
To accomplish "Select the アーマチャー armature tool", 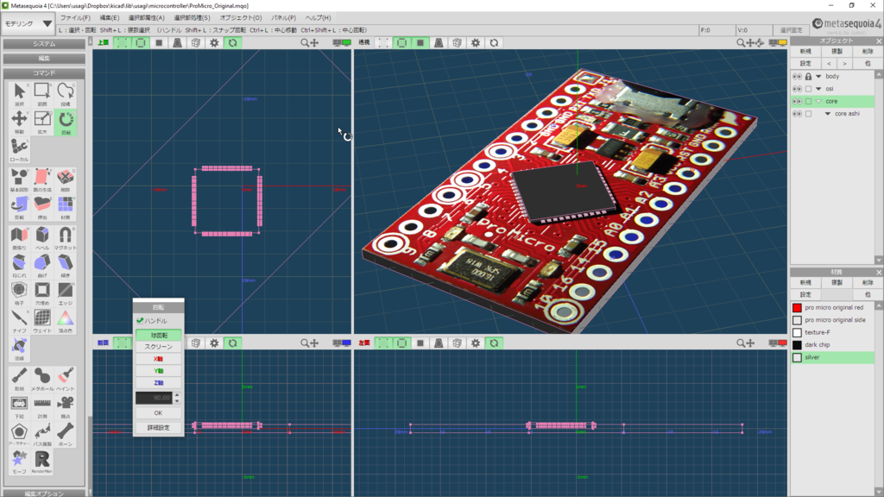I will coord(19,435).
